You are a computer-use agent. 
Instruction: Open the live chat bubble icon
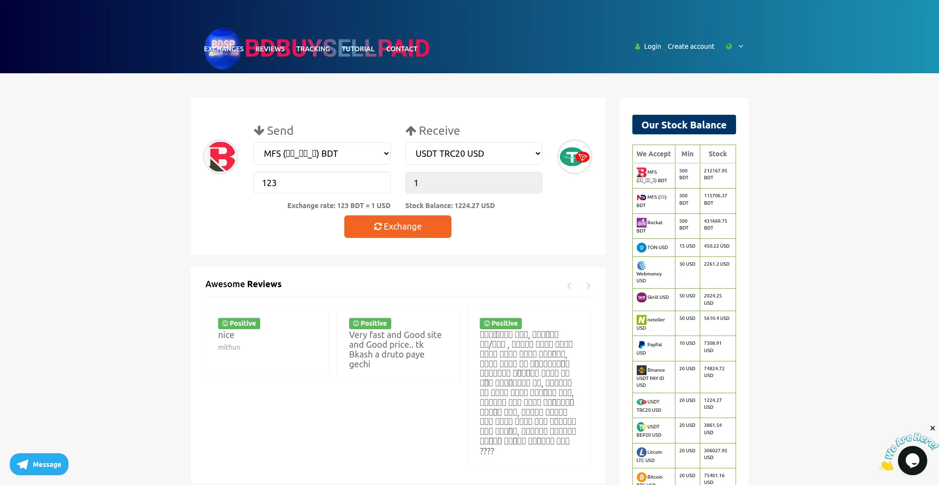coord(912,461)
